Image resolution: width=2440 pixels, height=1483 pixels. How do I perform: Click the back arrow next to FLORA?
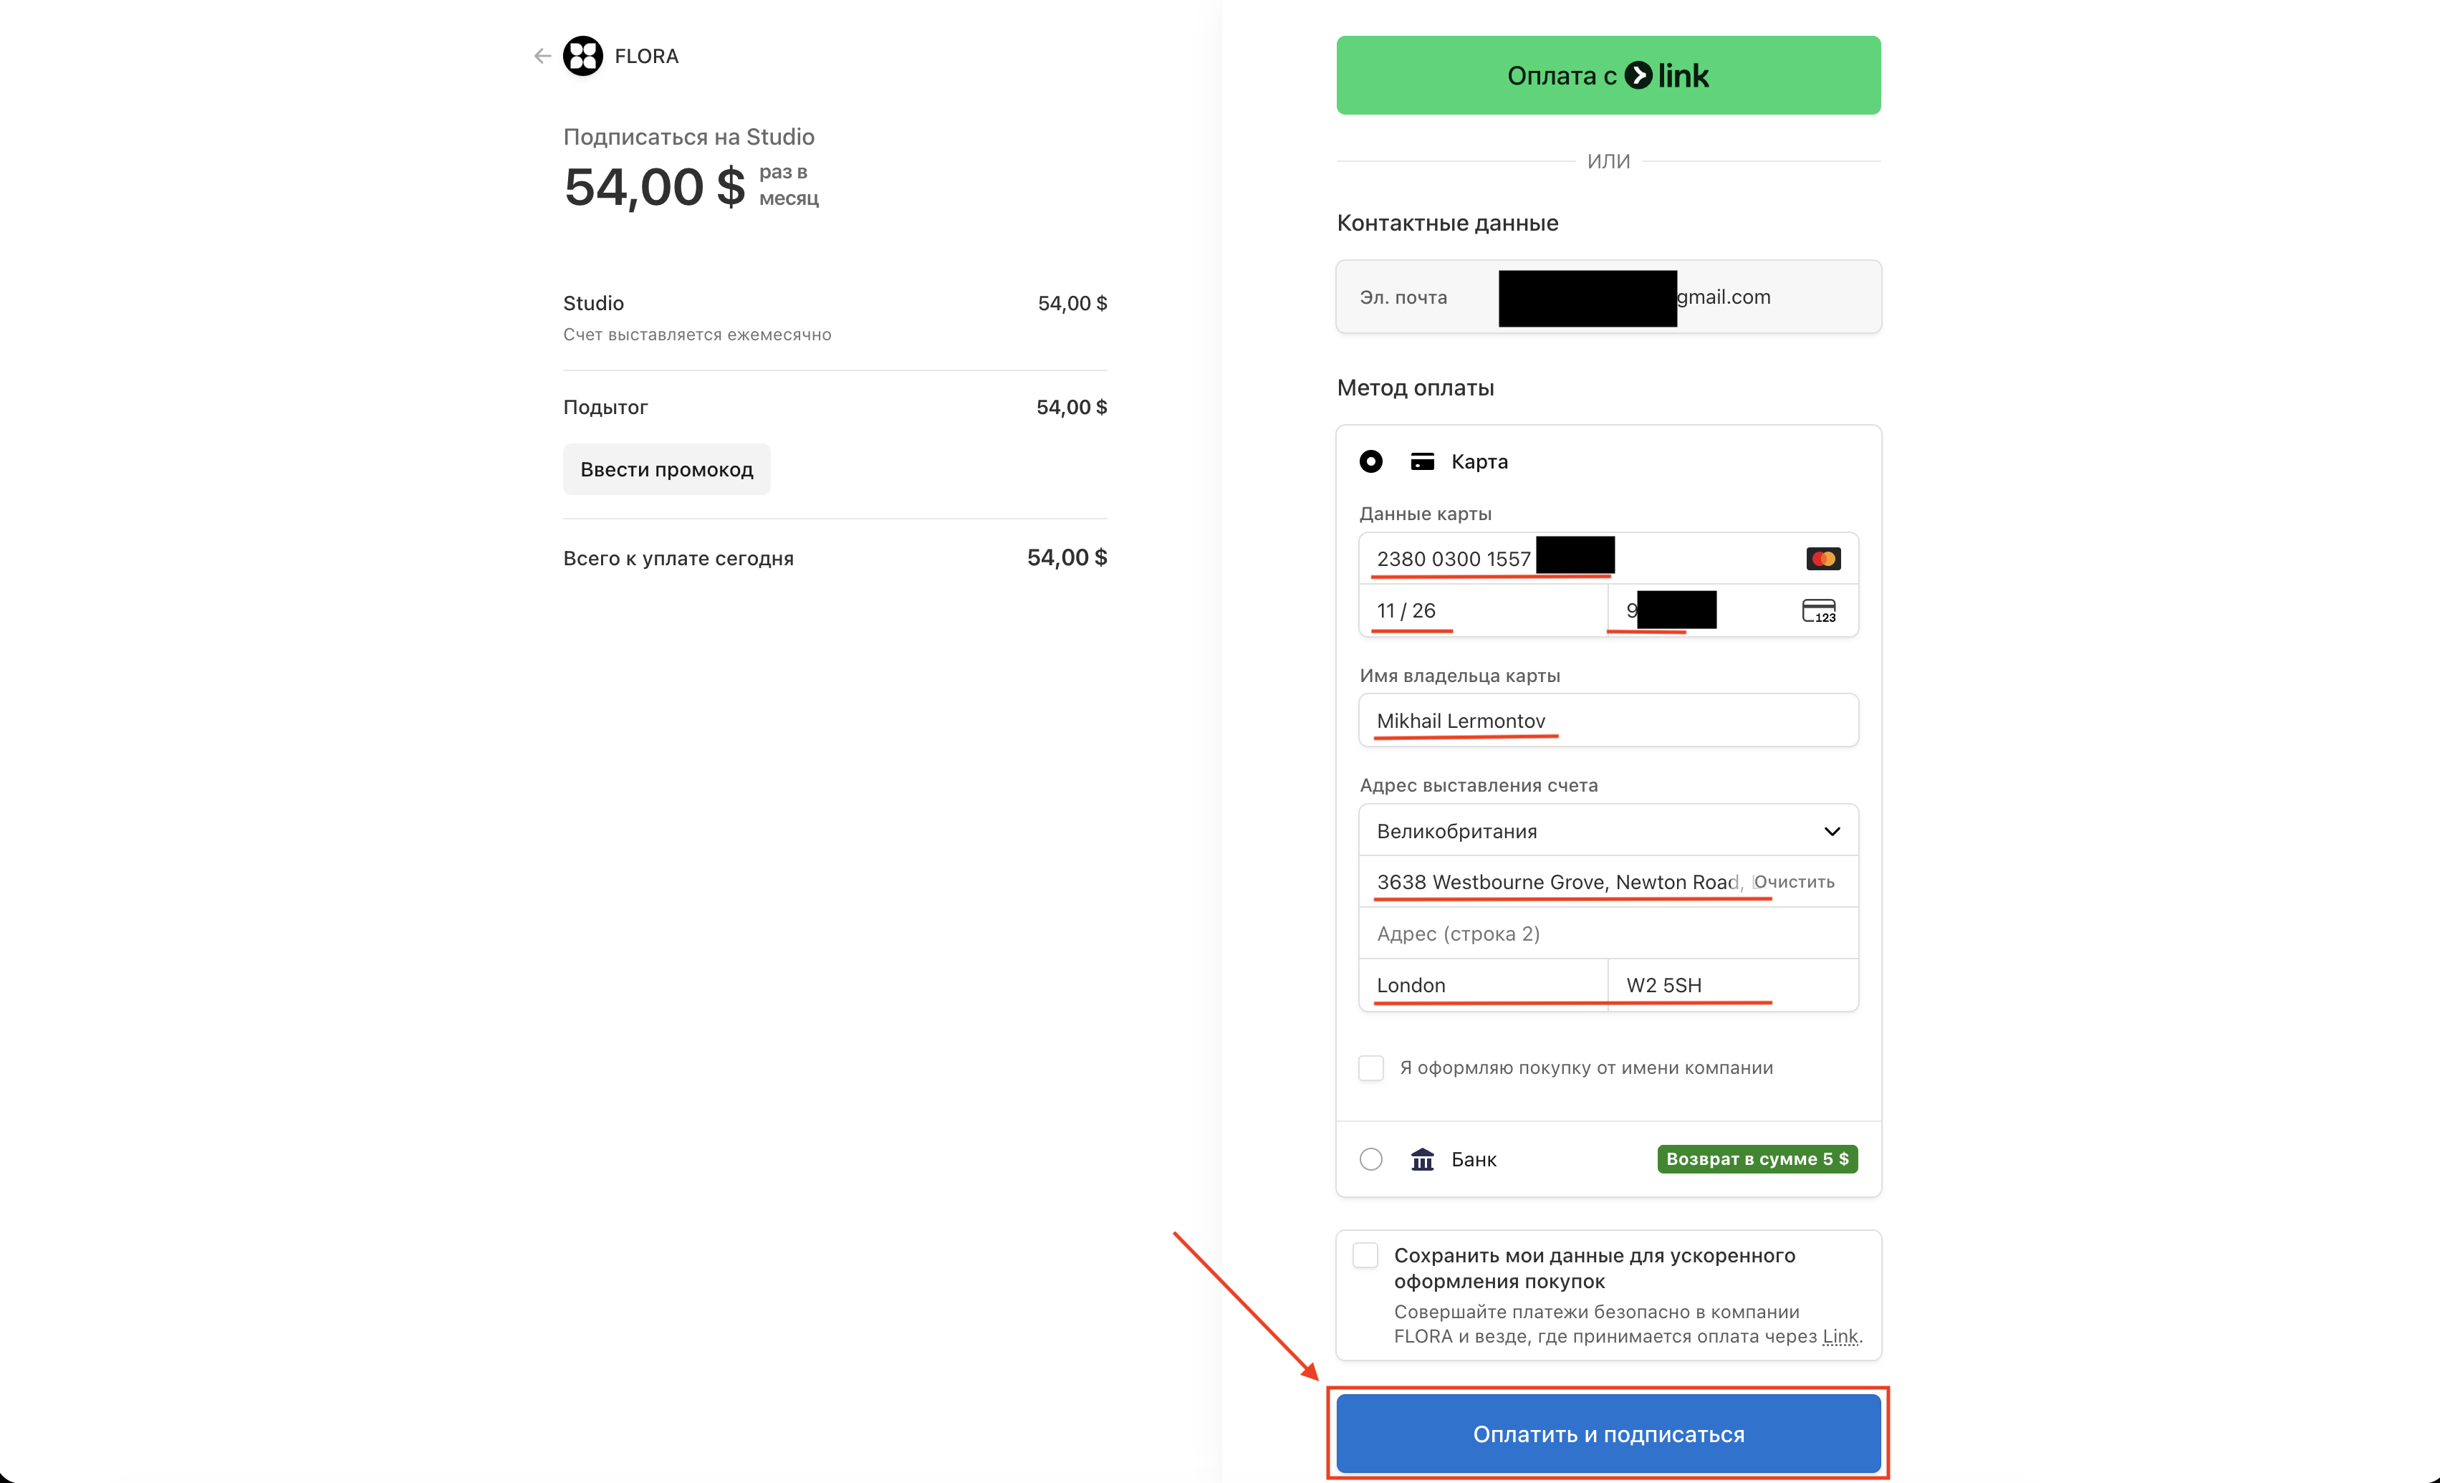[x=542, y=57]
